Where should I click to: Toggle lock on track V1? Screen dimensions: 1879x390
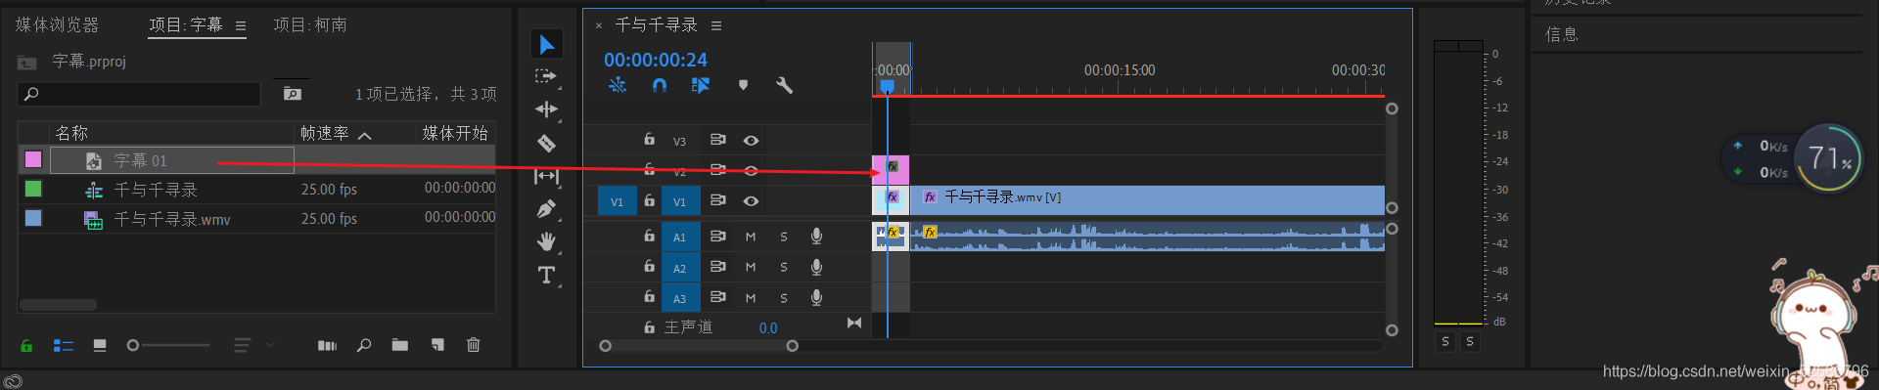[x=649, y=200]
